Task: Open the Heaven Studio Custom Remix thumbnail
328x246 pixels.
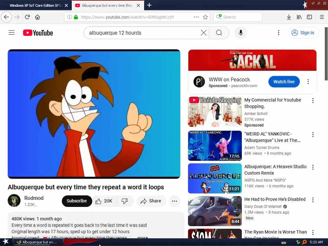Action: click(215, 178)
